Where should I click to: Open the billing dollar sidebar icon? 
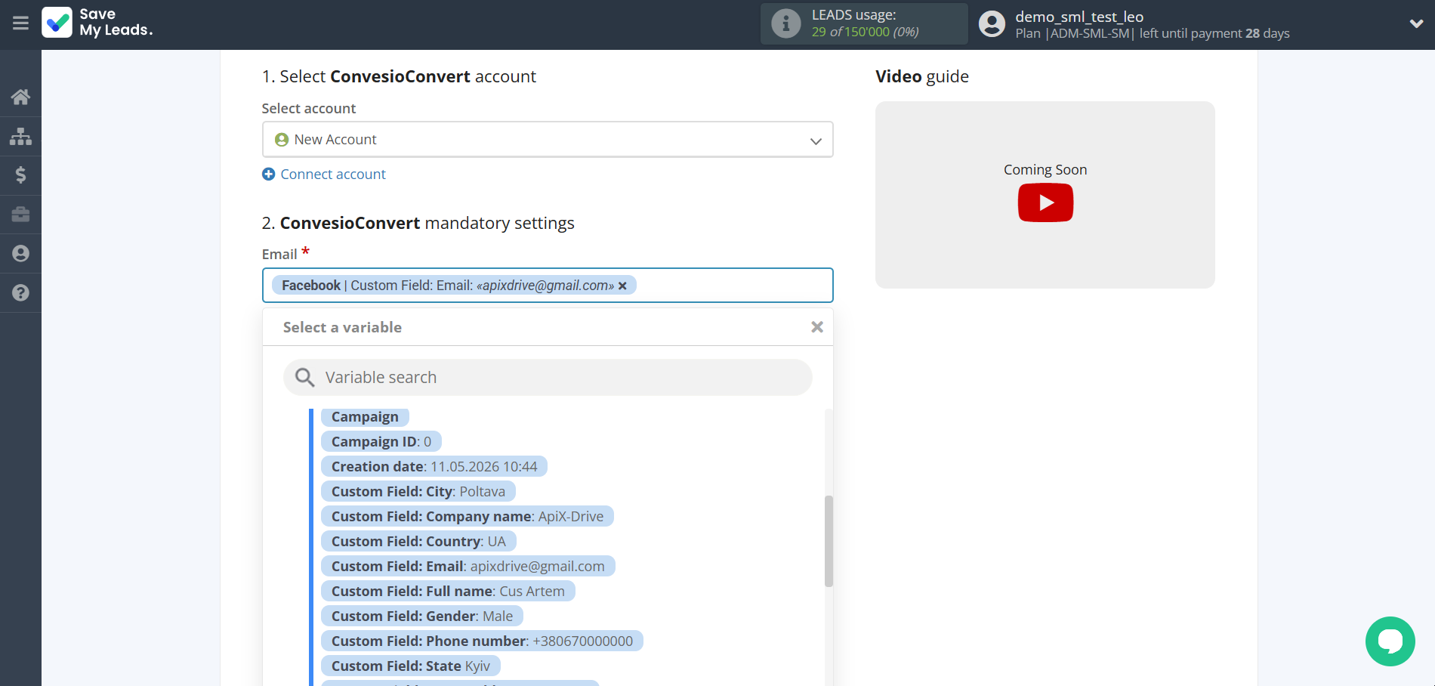20,175
